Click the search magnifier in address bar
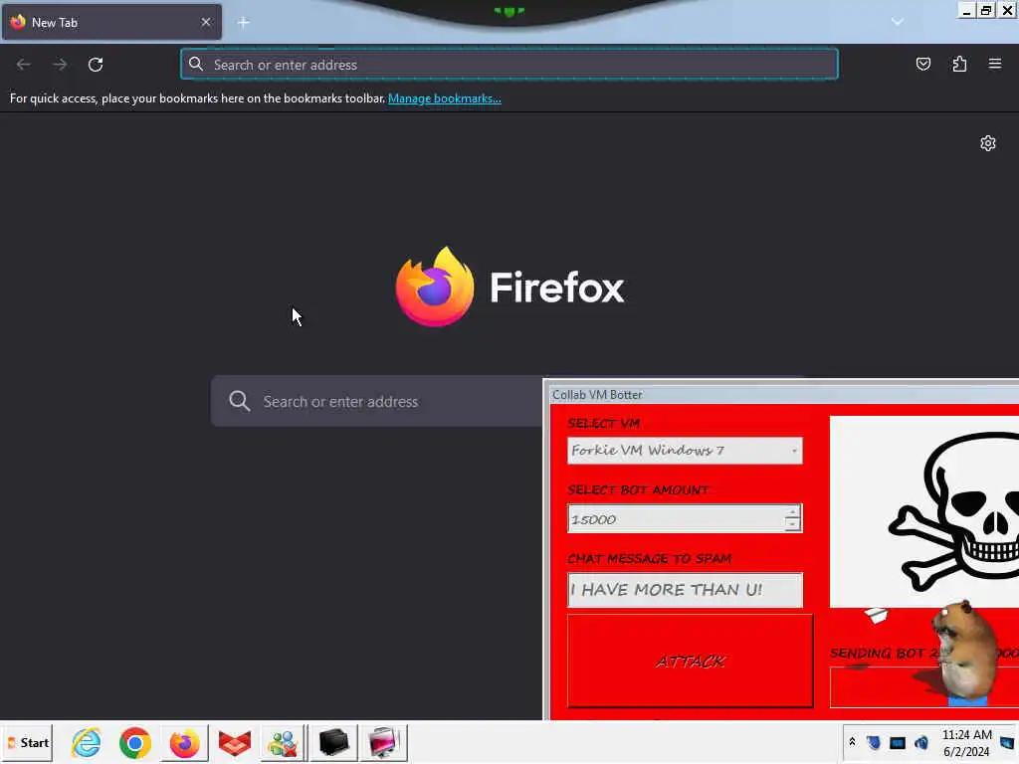The height and width of the screenshot is (764, 1019). (x=196, y=64)
